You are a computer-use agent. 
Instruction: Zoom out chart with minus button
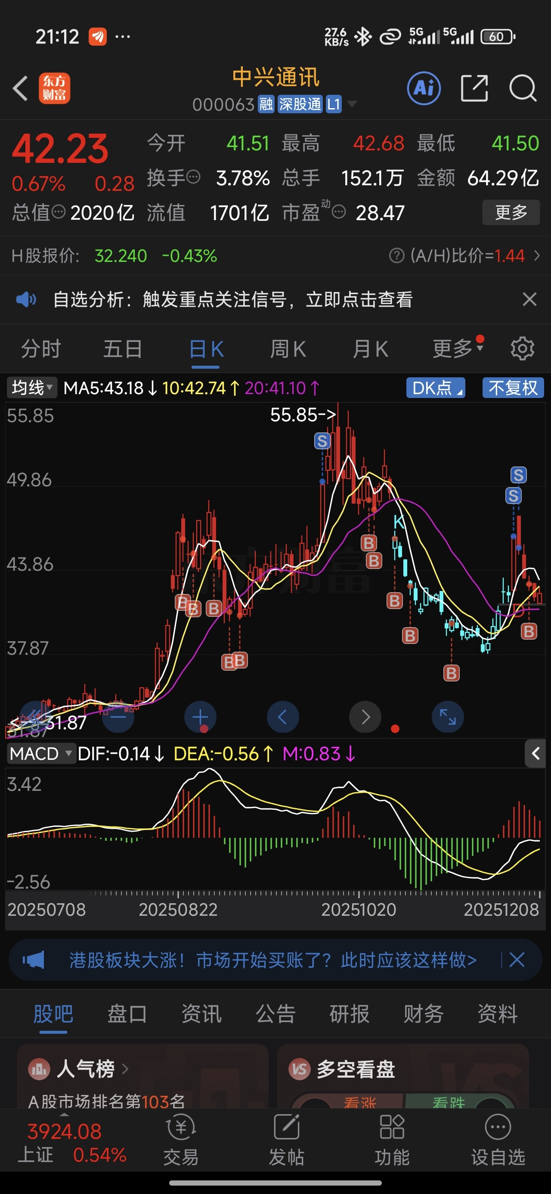(118, 717)
